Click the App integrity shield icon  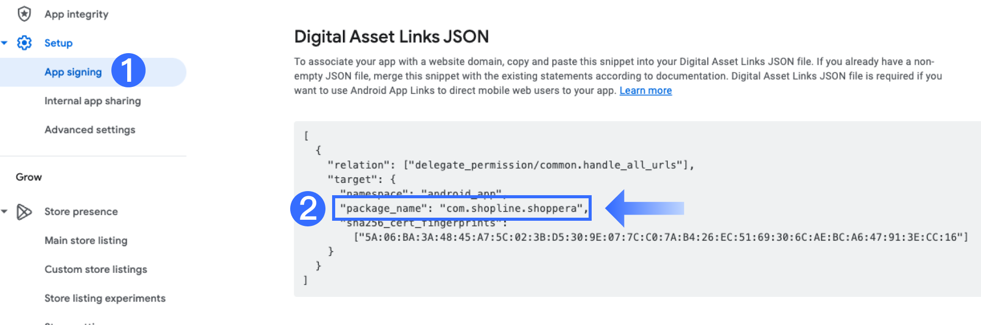click(24, 14)
